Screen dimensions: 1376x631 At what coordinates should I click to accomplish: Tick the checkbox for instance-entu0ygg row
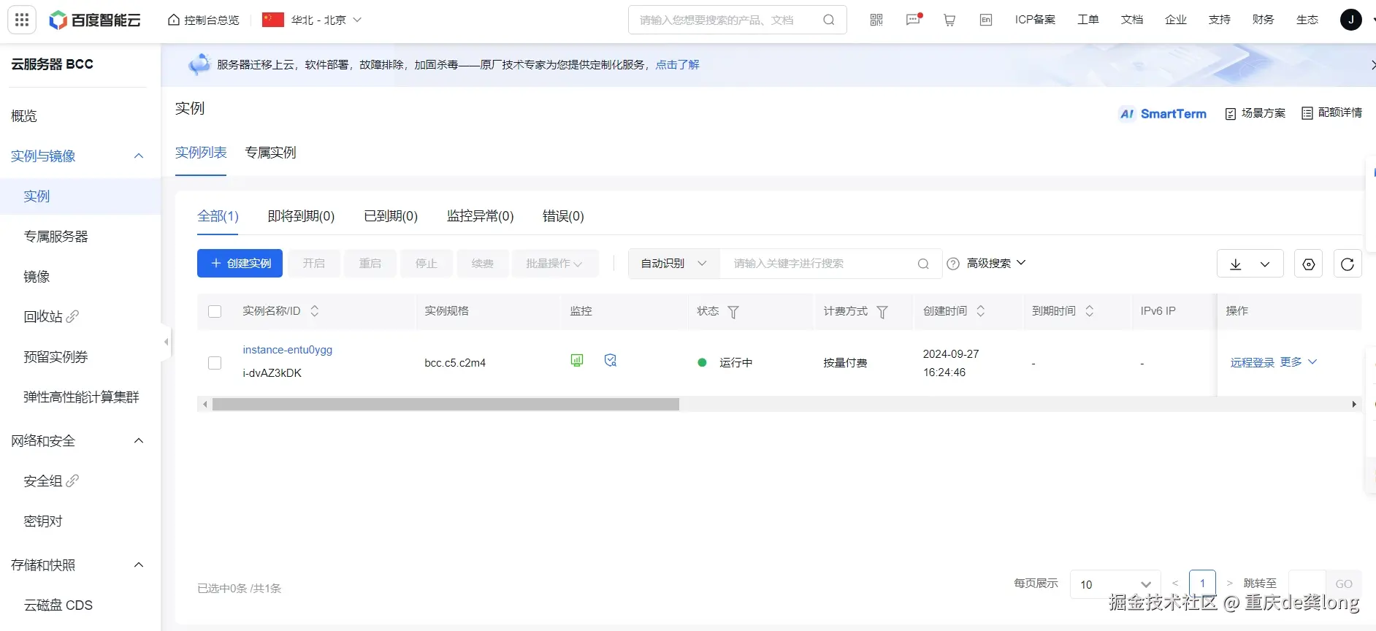pos(215,363)
